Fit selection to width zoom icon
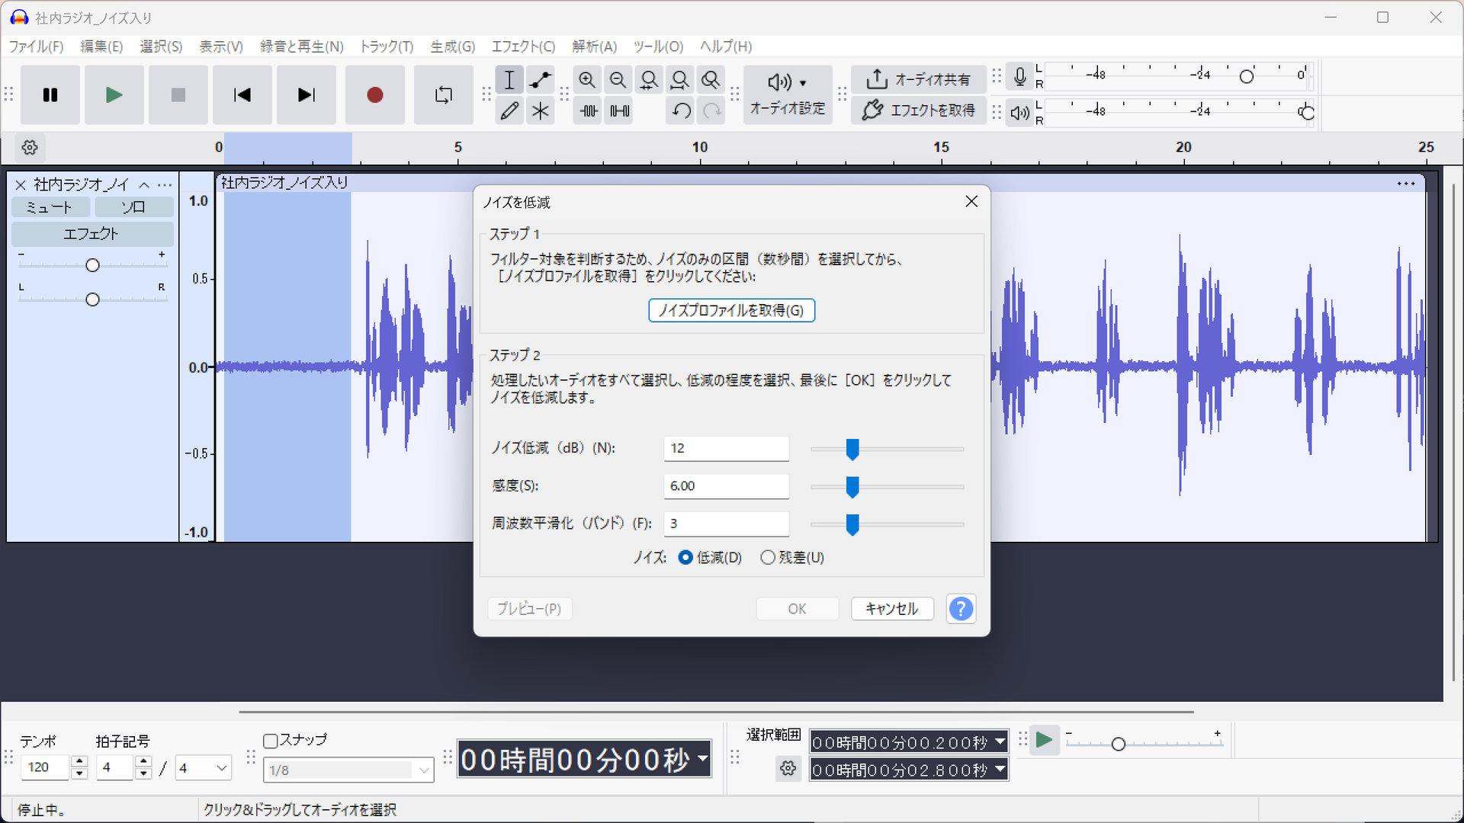Viewport: 1464px width, 823px height. click(649, 79)
